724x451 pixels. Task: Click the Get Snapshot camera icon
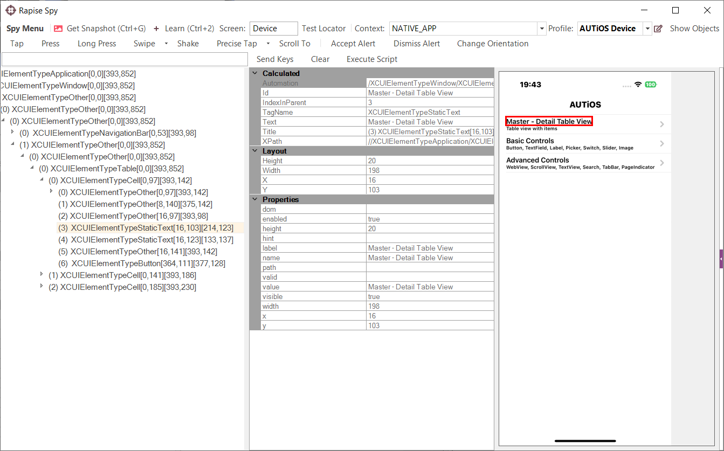[58, 29]
